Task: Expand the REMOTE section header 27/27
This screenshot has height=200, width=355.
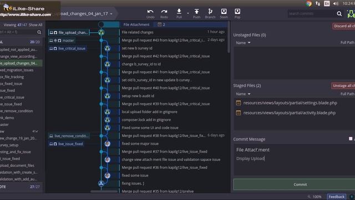Action: 21,187
